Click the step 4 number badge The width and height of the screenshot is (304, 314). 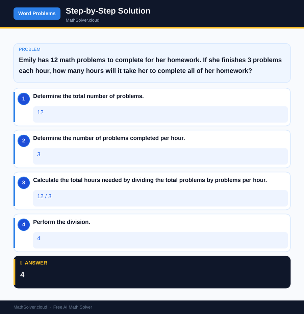click(x=23, y=225)
